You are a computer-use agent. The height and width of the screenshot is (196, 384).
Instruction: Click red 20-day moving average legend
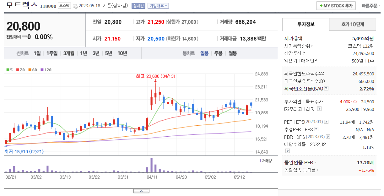click(x=20, y=70)
